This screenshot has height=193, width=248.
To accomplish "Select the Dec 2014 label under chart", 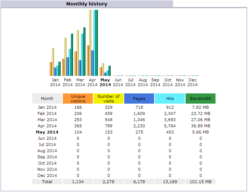I will [x=192, y=82].
